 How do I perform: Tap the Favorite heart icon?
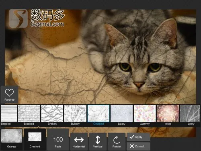click(x=9, y=95)
